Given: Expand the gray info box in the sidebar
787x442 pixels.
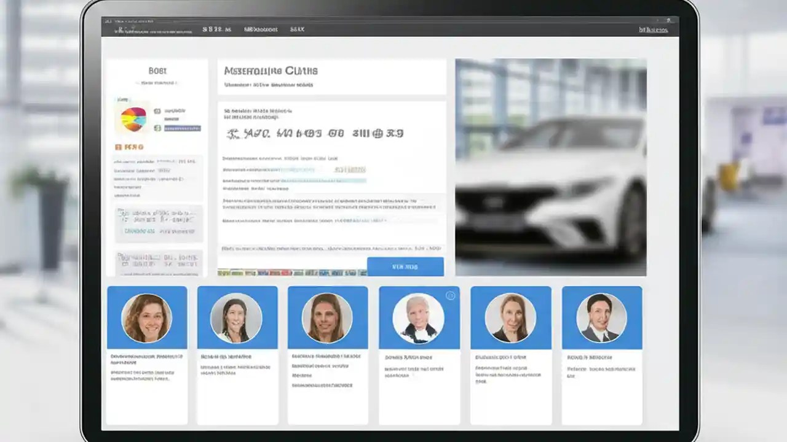Looking at the screenshot, I should 158,222.
